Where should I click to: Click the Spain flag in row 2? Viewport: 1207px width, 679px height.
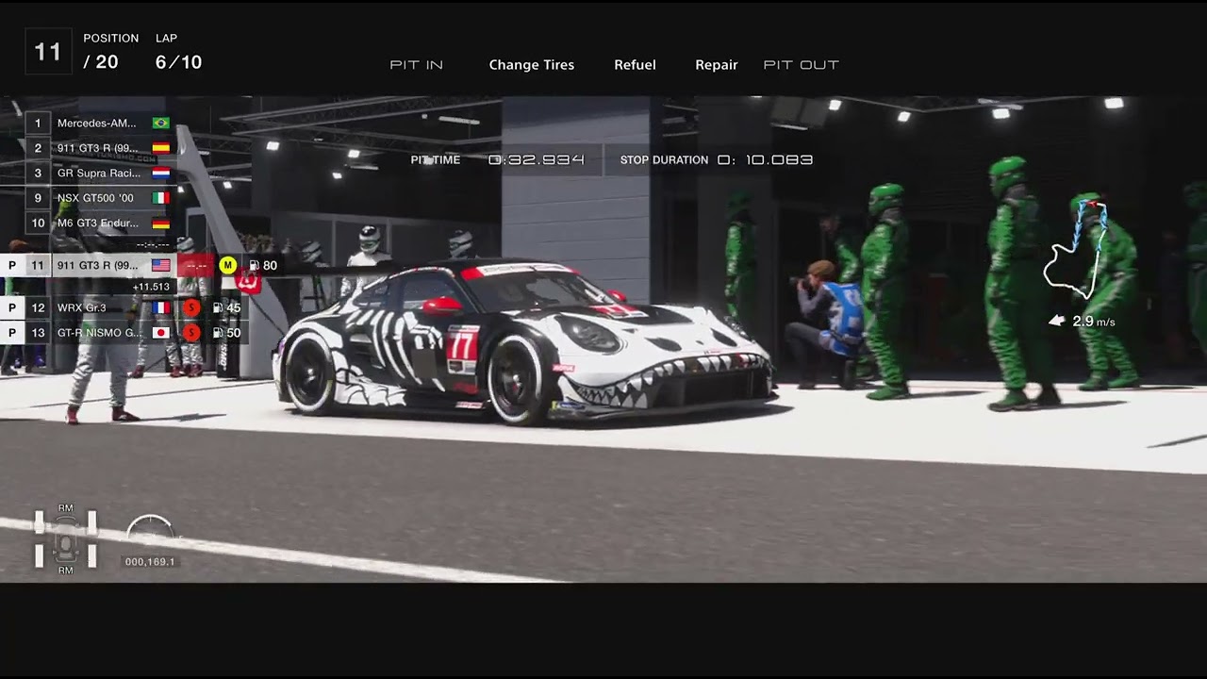click(x=160, y=148)
